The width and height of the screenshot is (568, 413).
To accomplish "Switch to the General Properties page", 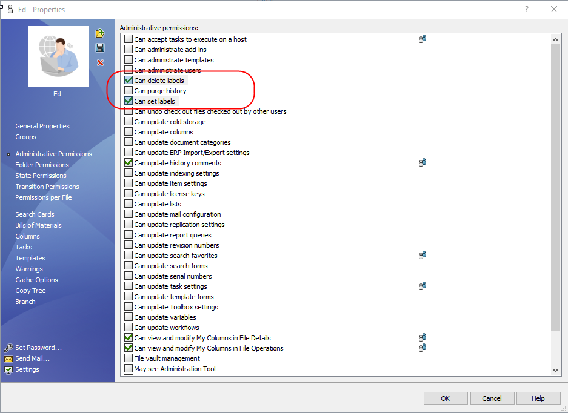I will pos(42,126).
